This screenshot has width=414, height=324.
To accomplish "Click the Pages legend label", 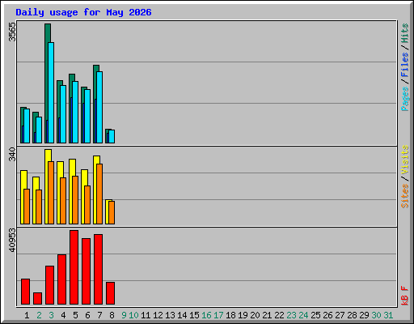I will coord(404,99).
